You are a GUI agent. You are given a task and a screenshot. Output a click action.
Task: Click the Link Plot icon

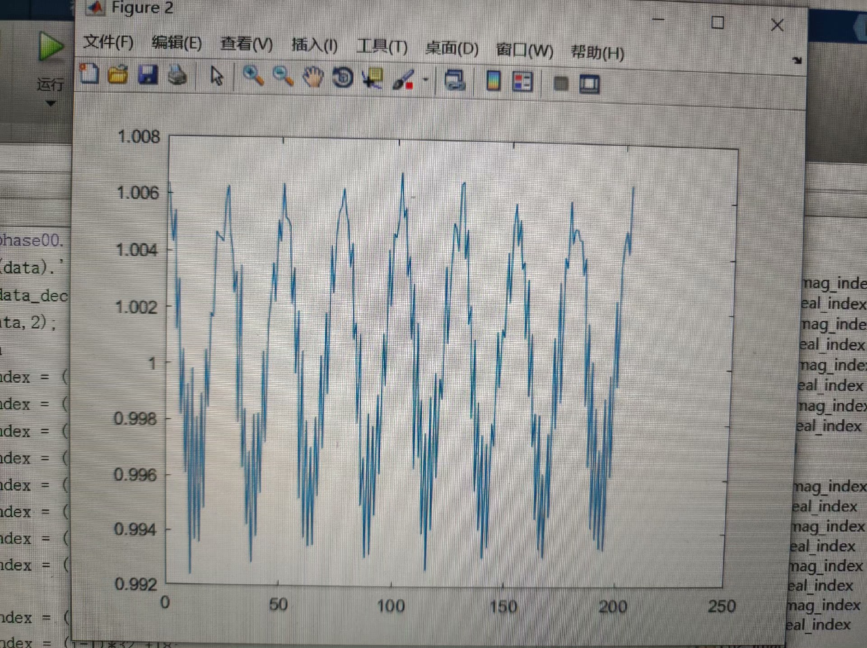(x=454, y=81)
